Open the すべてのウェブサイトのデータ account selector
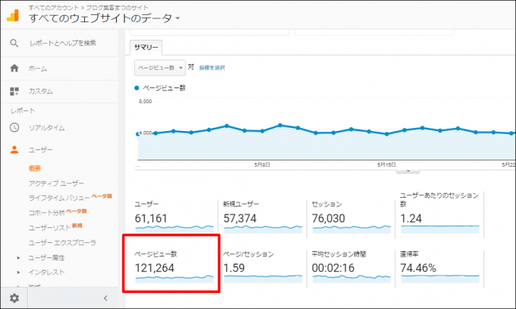516x309 pixels. 104,17
